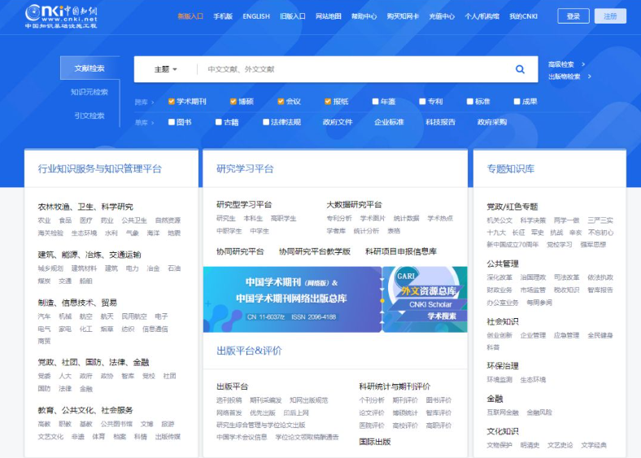Click 公共卫生 industry link
This screenshot has height=458, width=641.
point(134,220)
